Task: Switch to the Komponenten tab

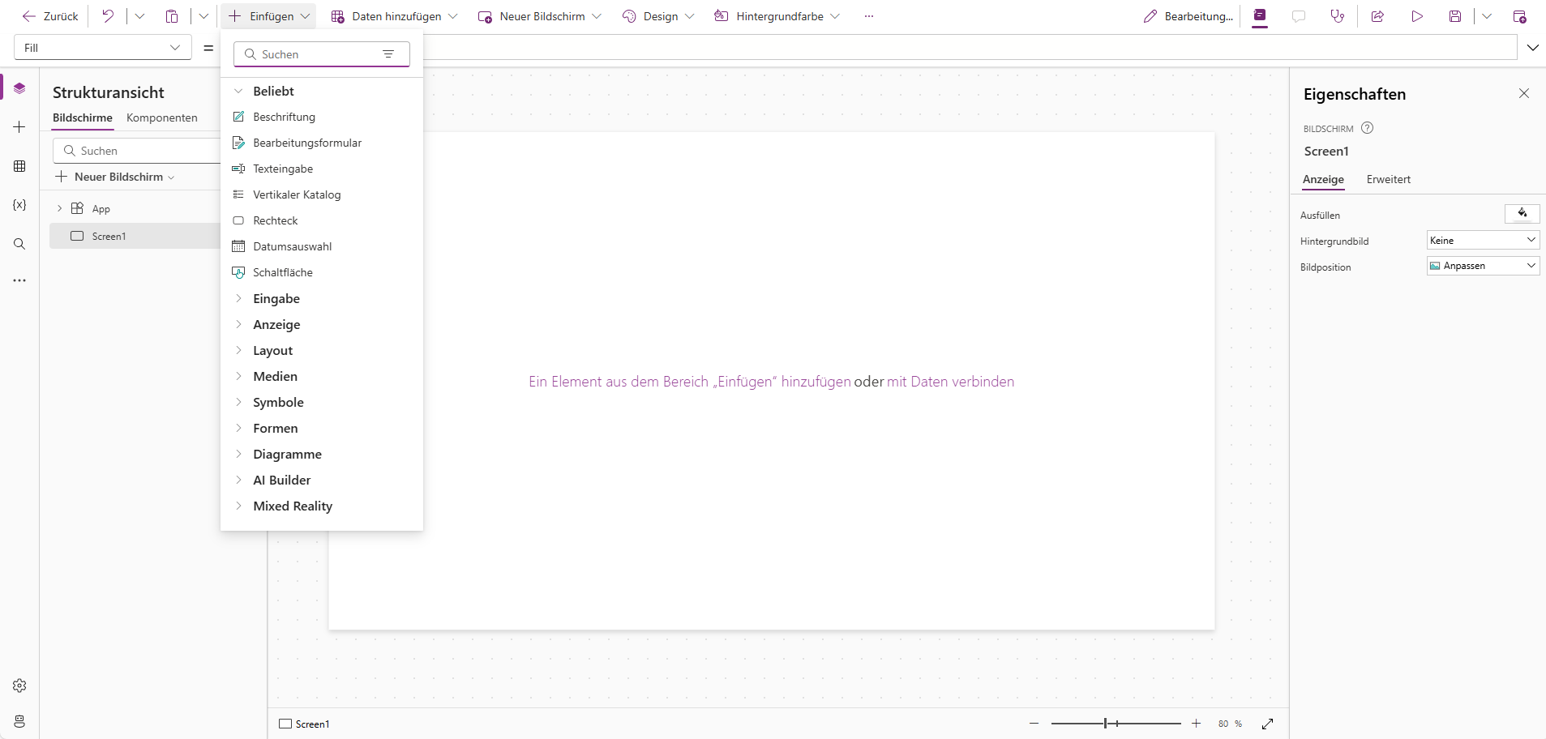Action: click(x=162, y=118)
